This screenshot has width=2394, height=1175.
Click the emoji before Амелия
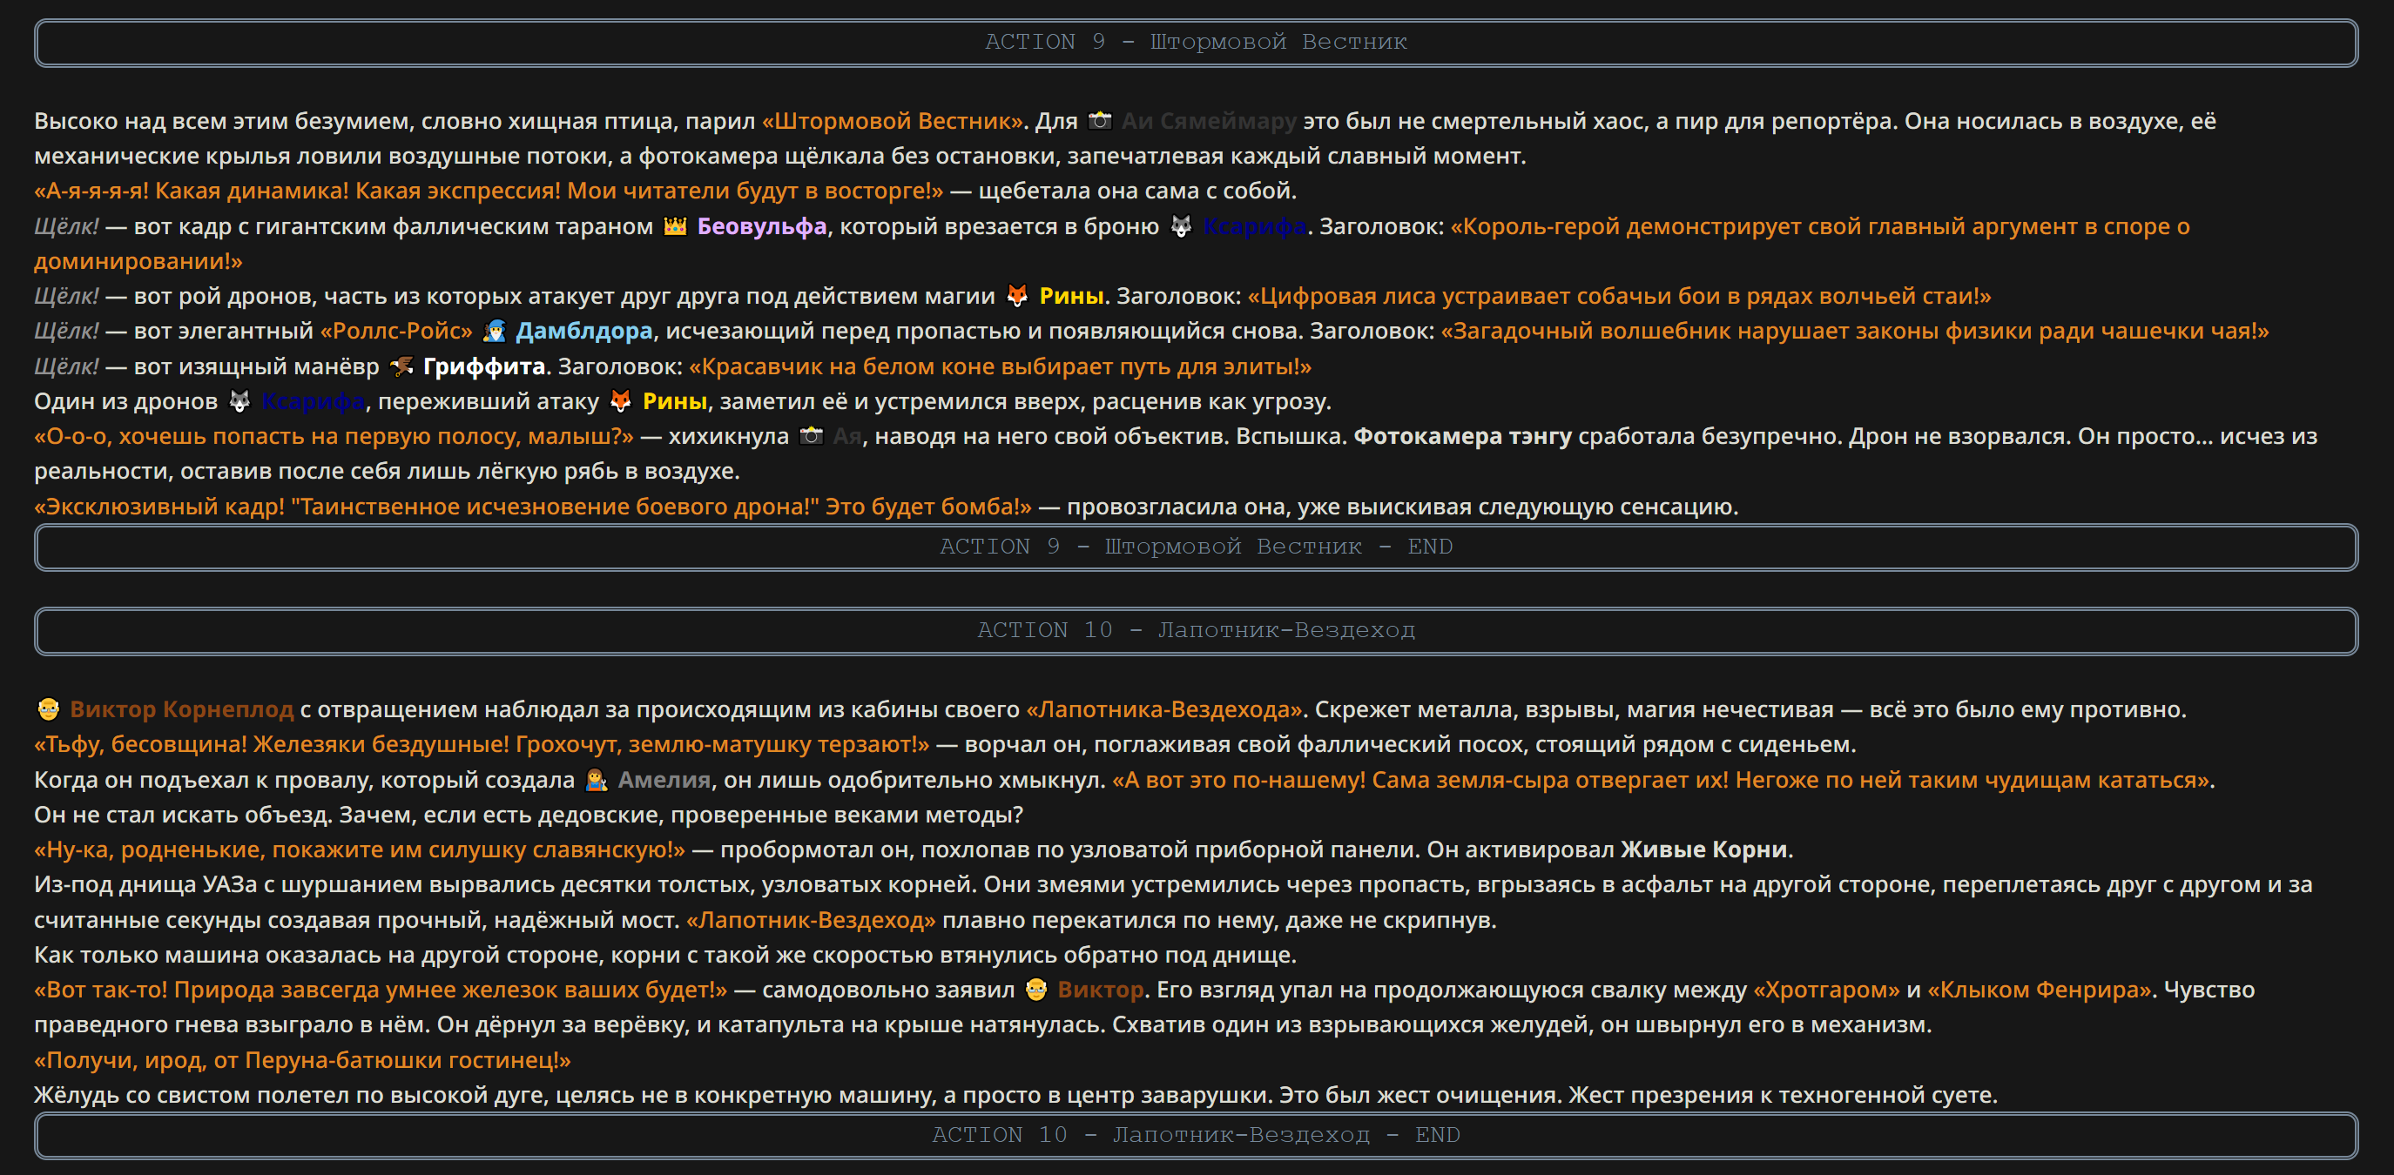[x=596, y=780]
